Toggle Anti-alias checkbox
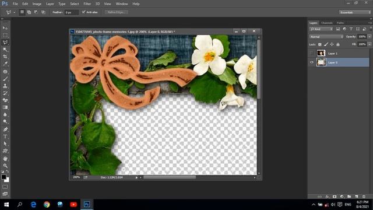The image size is (373, 210). 84,12
